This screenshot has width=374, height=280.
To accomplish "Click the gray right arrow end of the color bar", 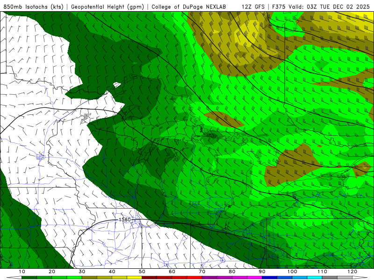I will click(360, 278).
